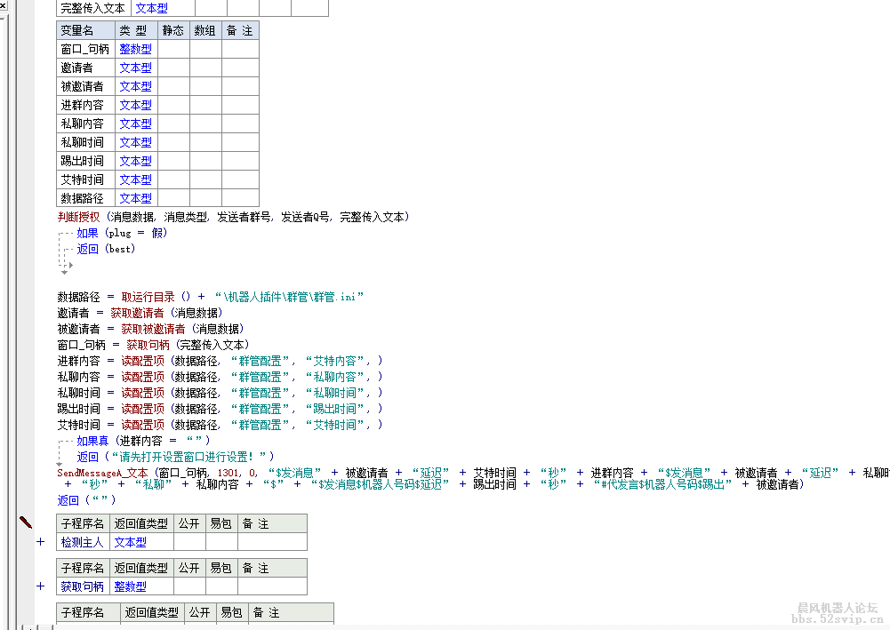Click the red pen marker in left margin

point(25,522)
